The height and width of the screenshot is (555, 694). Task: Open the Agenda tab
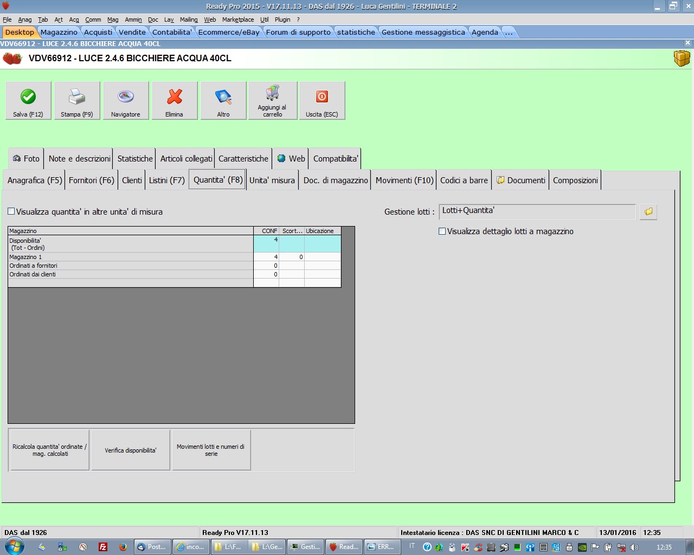[x=485, y=32]
